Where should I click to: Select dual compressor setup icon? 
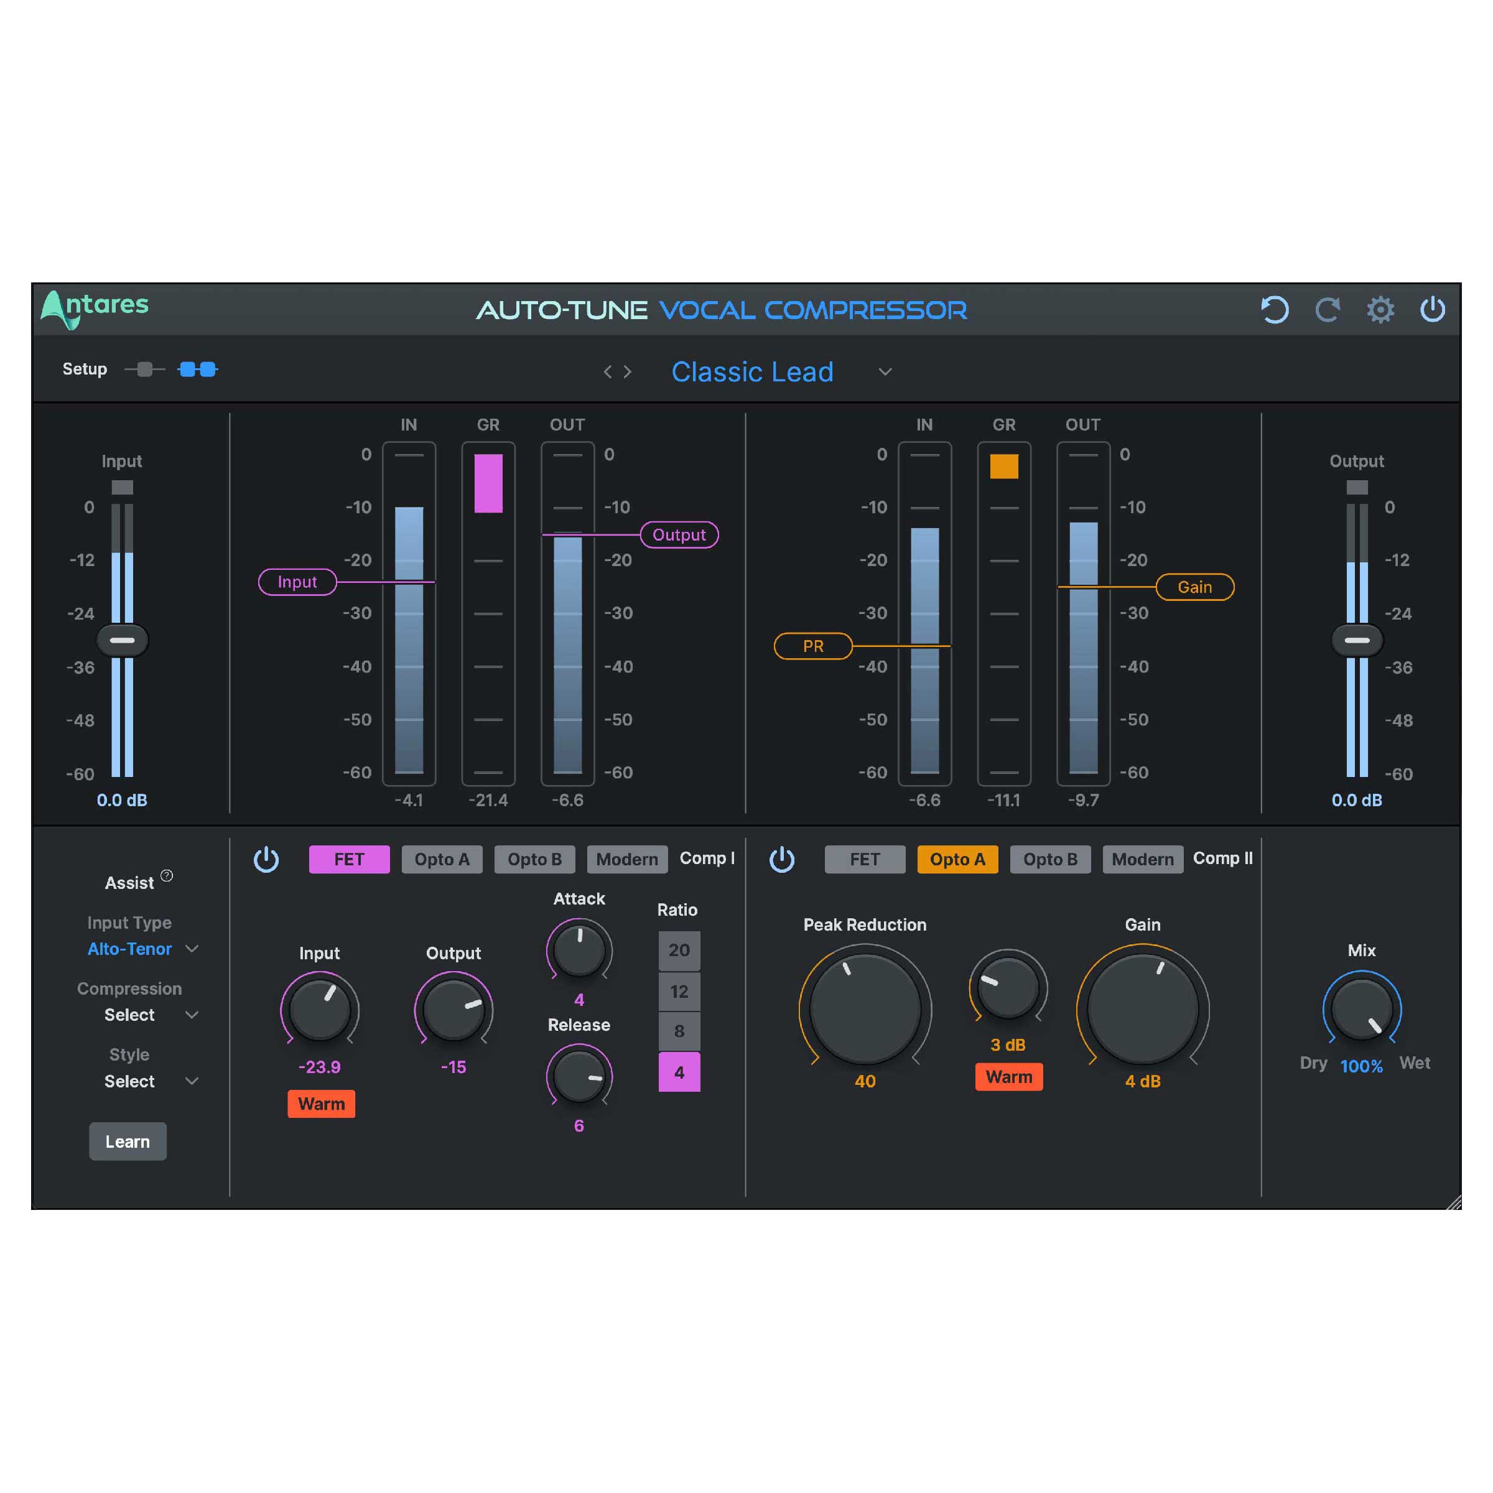click(198, 370)
